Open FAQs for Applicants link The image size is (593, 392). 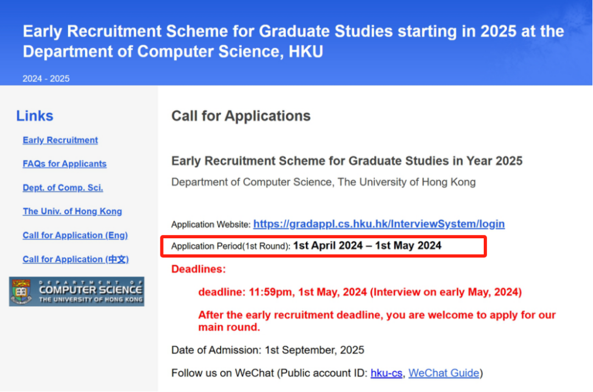[x=64, y=164]
